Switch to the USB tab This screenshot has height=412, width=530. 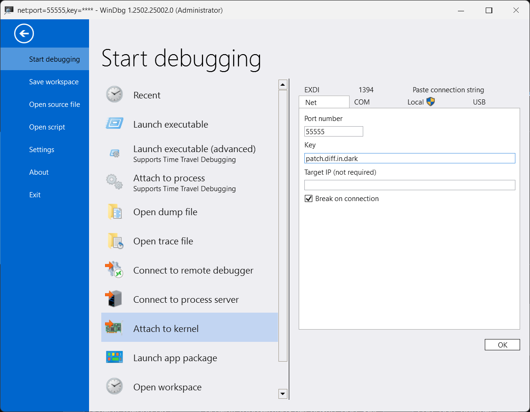[479, 102]
